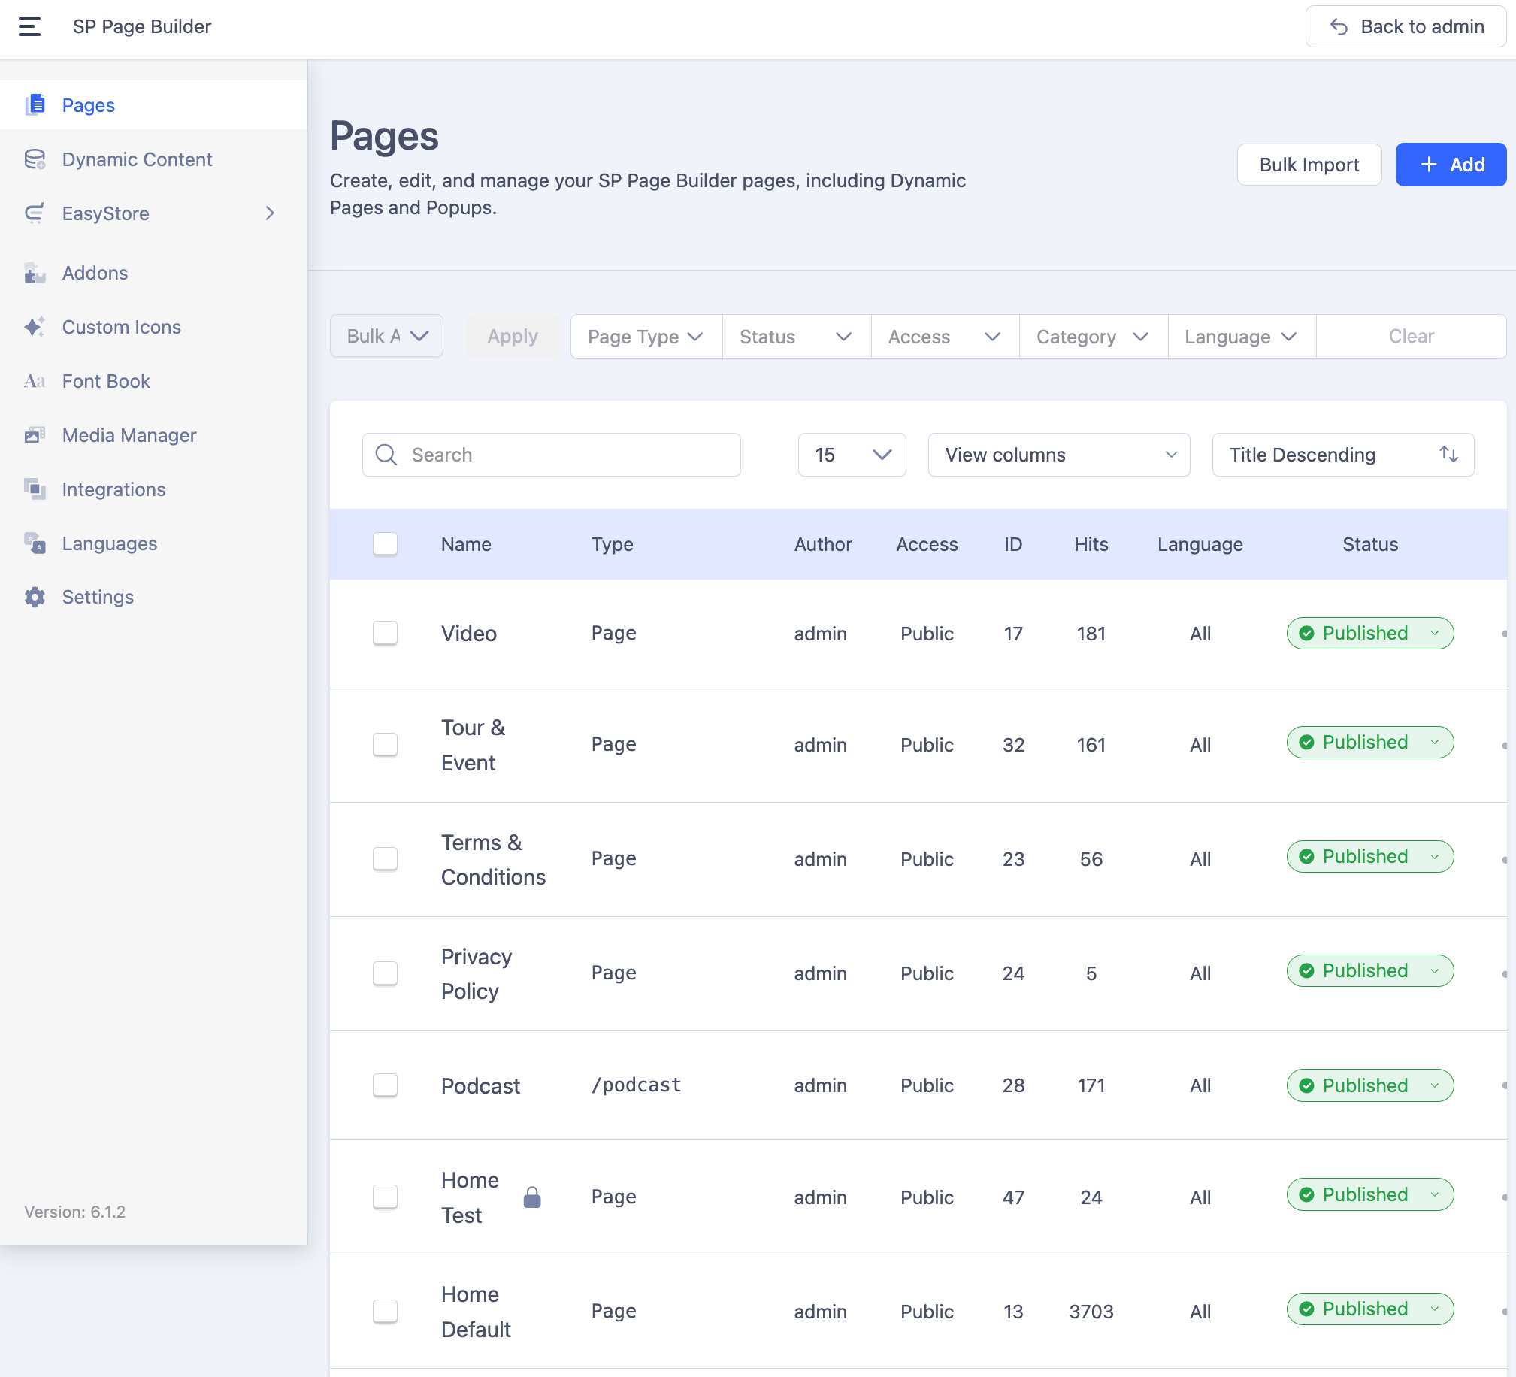Go to the Integrations menu item
1516x1377 pixels.
[113, 489]
